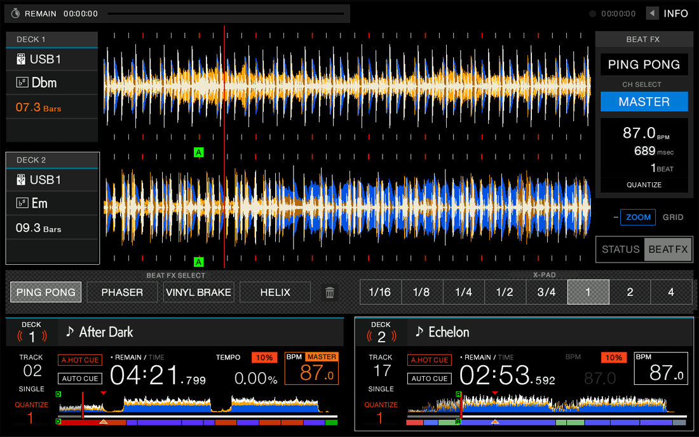This screenshot has width=699, height=437.
Task: Choose X-PAD 1/8 beat
Action: pyautogui.click(x=422, y=292)
